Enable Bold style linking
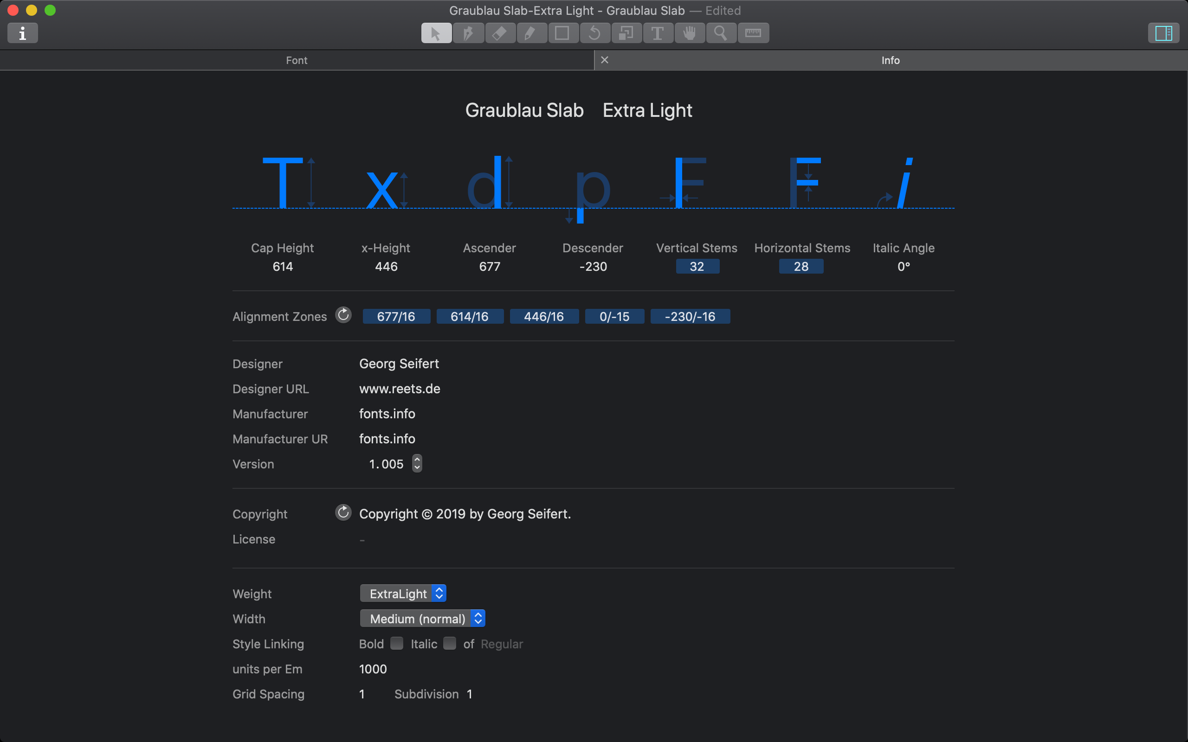 (x=396, y=643)
